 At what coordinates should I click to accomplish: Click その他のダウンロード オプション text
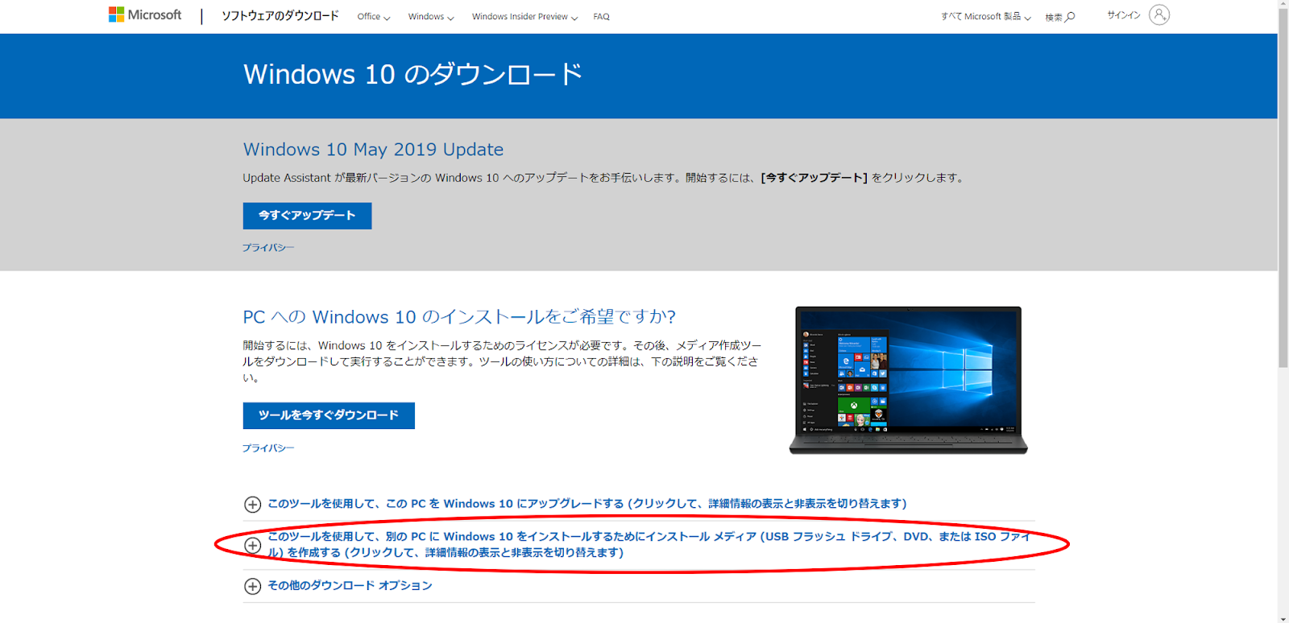[350, 585]
